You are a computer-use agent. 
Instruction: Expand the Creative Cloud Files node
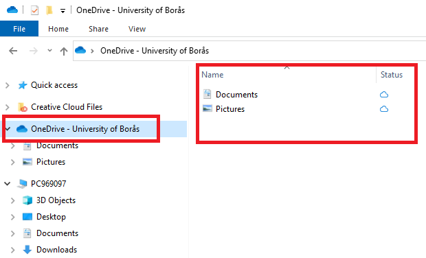click(x=8, y=108)
